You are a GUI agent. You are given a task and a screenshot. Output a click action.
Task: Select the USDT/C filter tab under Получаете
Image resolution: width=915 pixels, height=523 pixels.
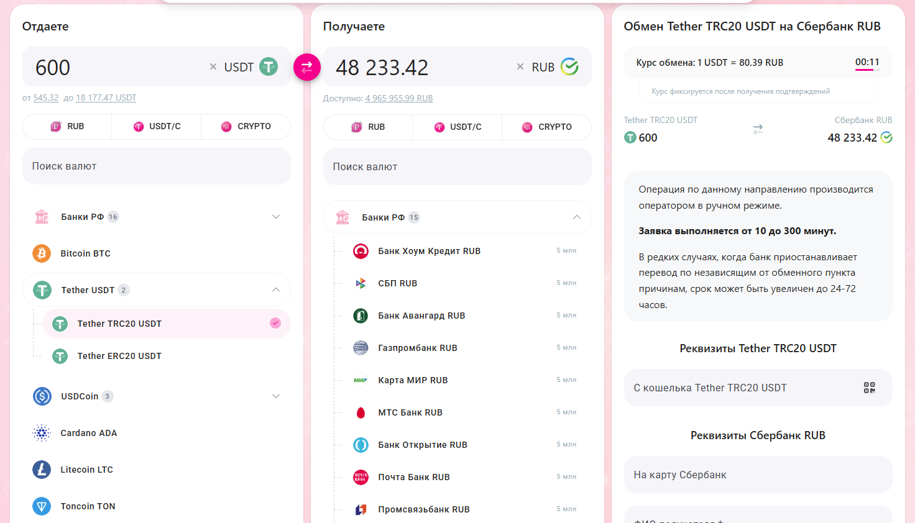(x=457, y=127)
